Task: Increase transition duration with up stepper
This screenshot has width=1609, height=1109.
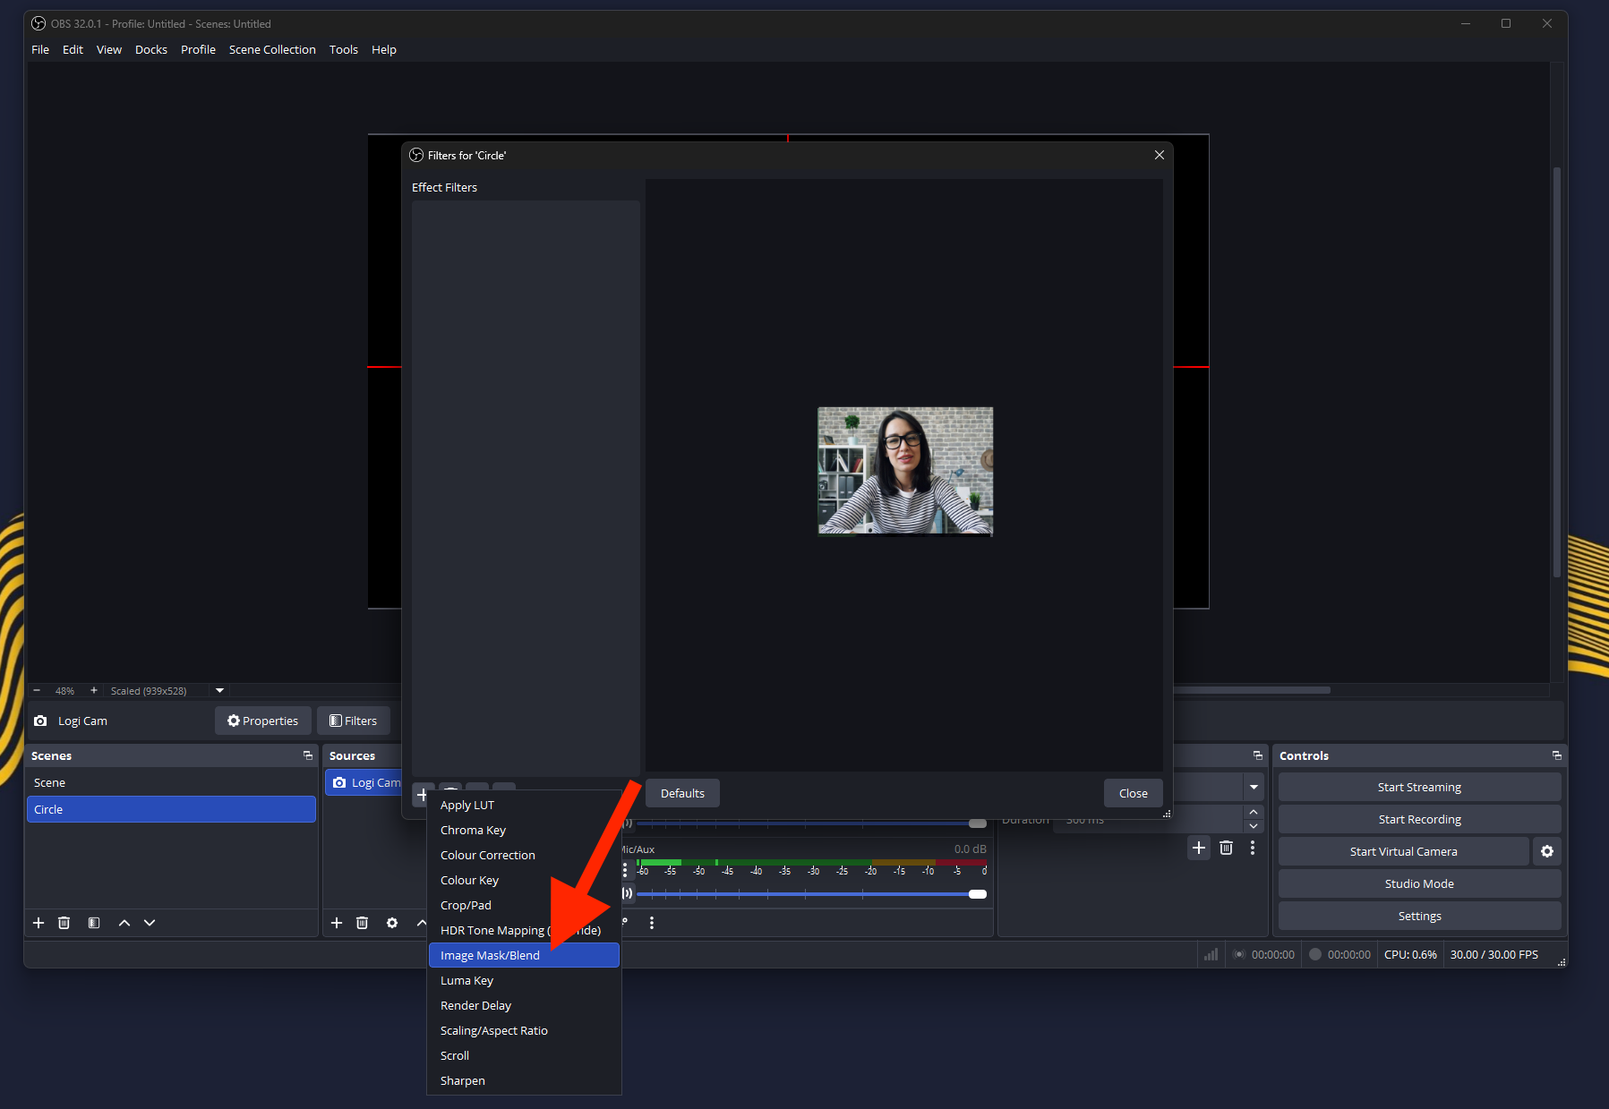Action: pos(1254,812)
